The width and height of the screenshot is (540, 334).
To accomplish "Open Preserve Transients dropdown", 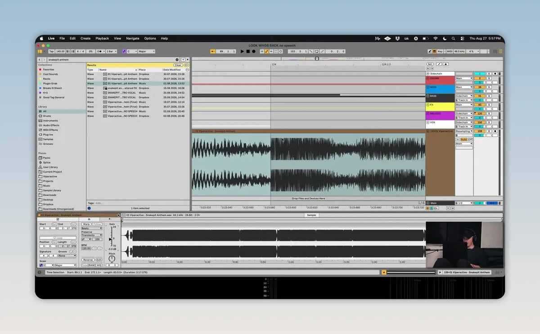I will point(91,235).
